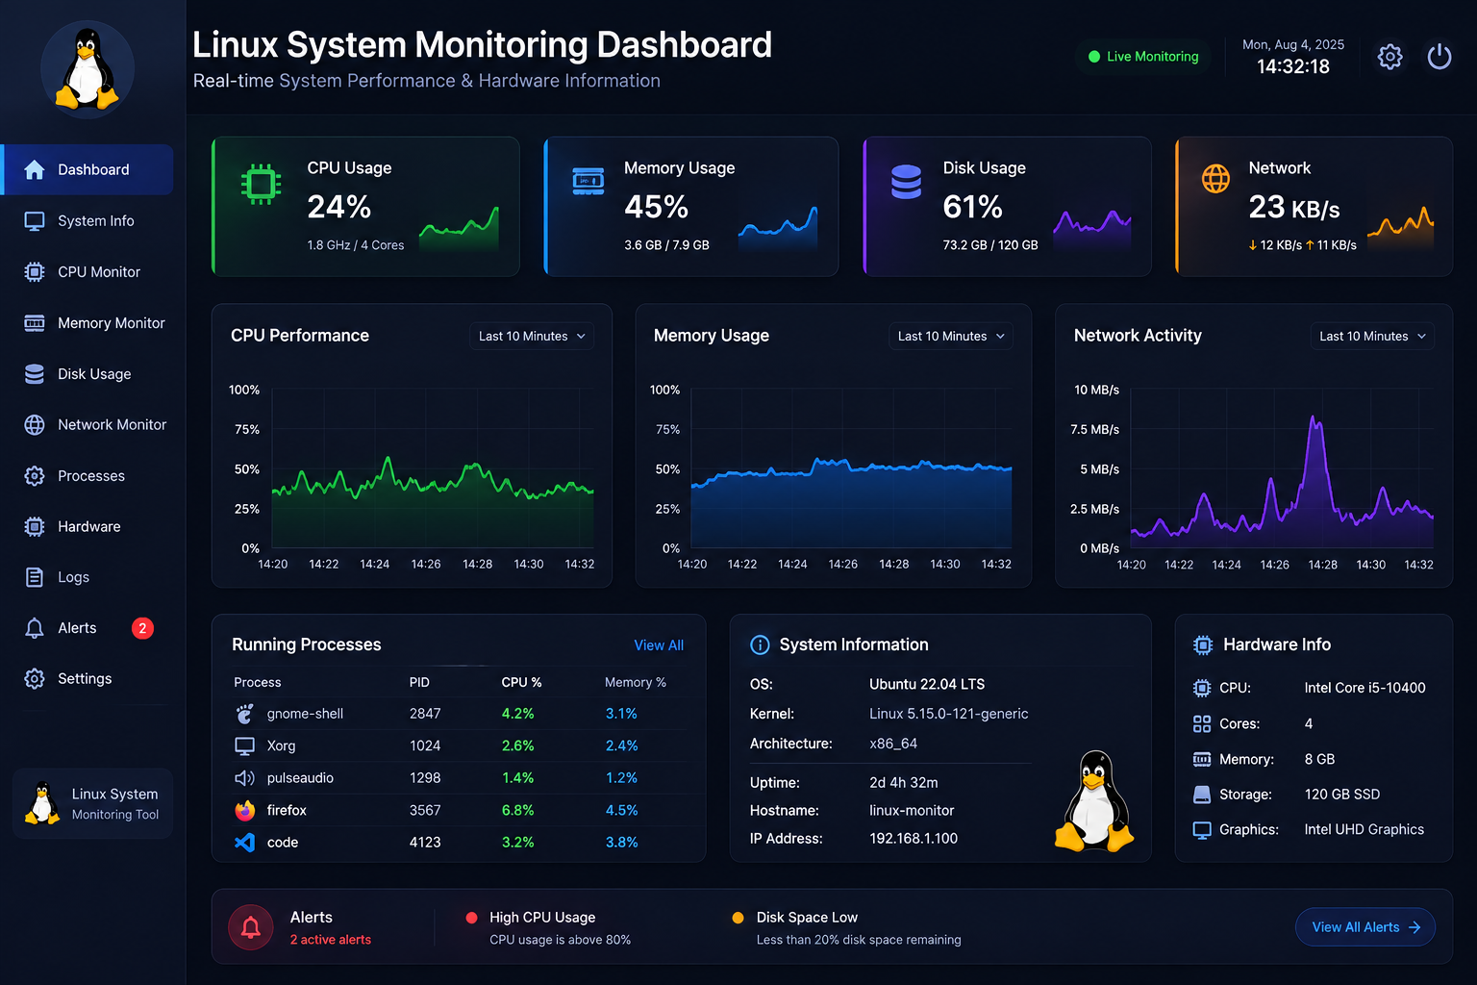Click the VS Code icon beside code process
This screenshot has width=1477, height=985.
tap(245, 843)
